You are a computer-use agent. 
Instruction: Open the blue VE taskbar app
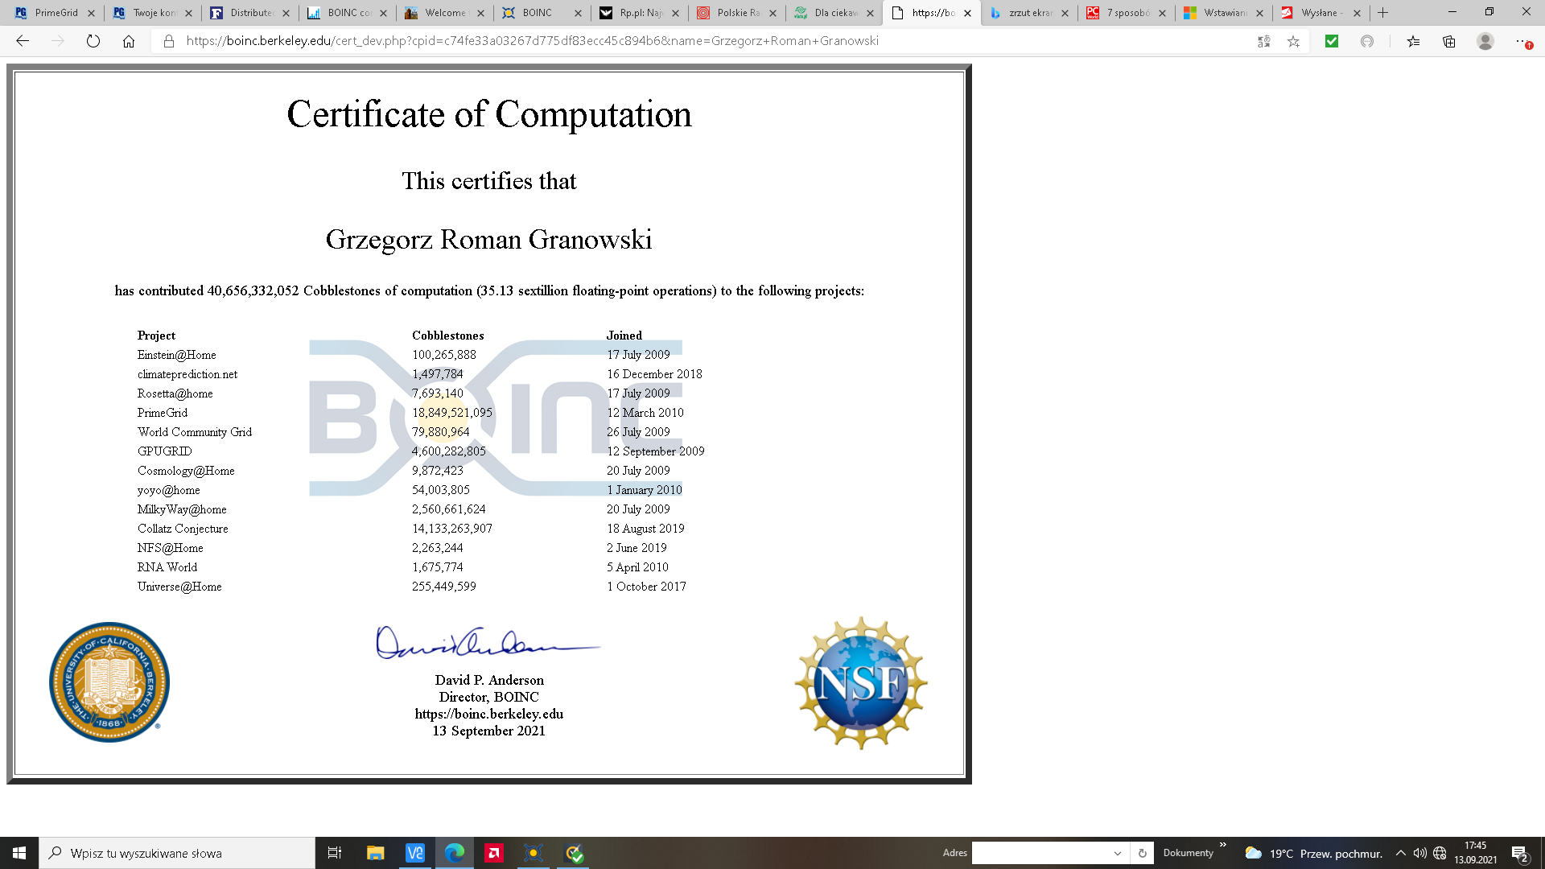coord(415,853)
